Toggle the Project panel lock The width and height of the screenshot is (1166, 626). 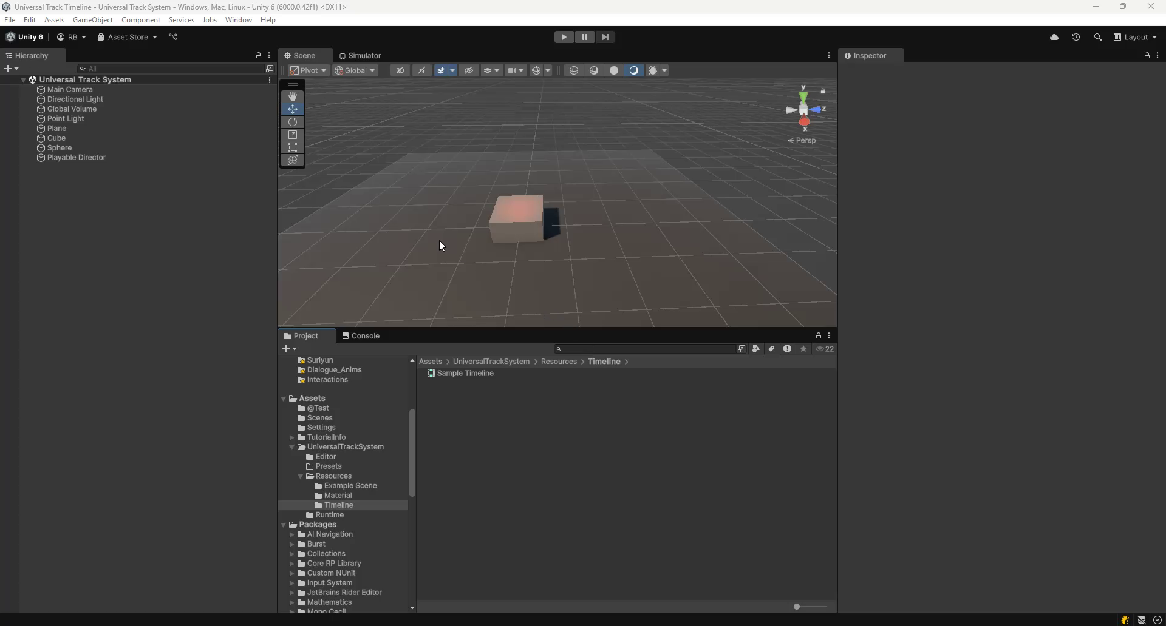819,336
